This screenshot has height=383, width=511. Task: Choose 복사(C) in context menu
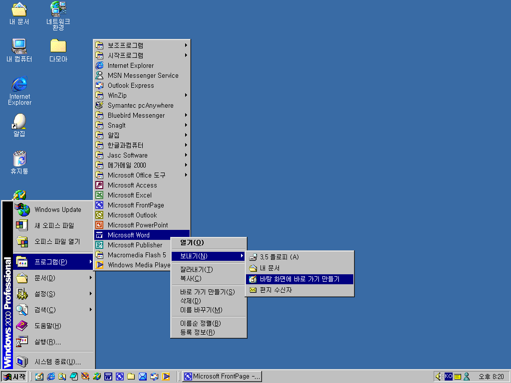tap(209, 278)
